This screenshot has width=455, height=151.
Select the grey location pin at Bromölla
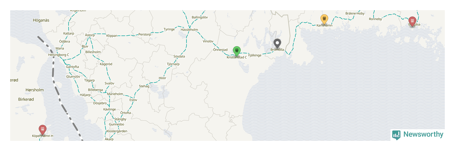point(277,44)
